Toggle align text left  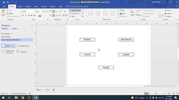[51, 16]
